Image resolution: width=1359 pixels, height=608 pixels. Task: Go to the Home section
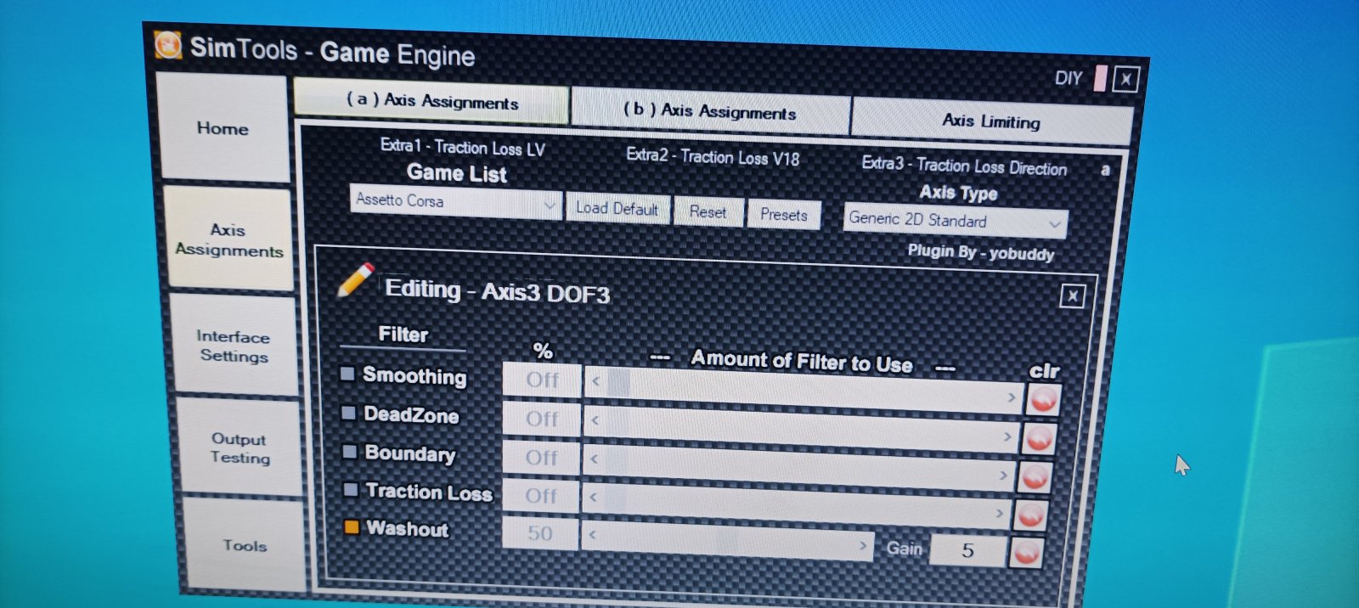[x=223, y=128]
